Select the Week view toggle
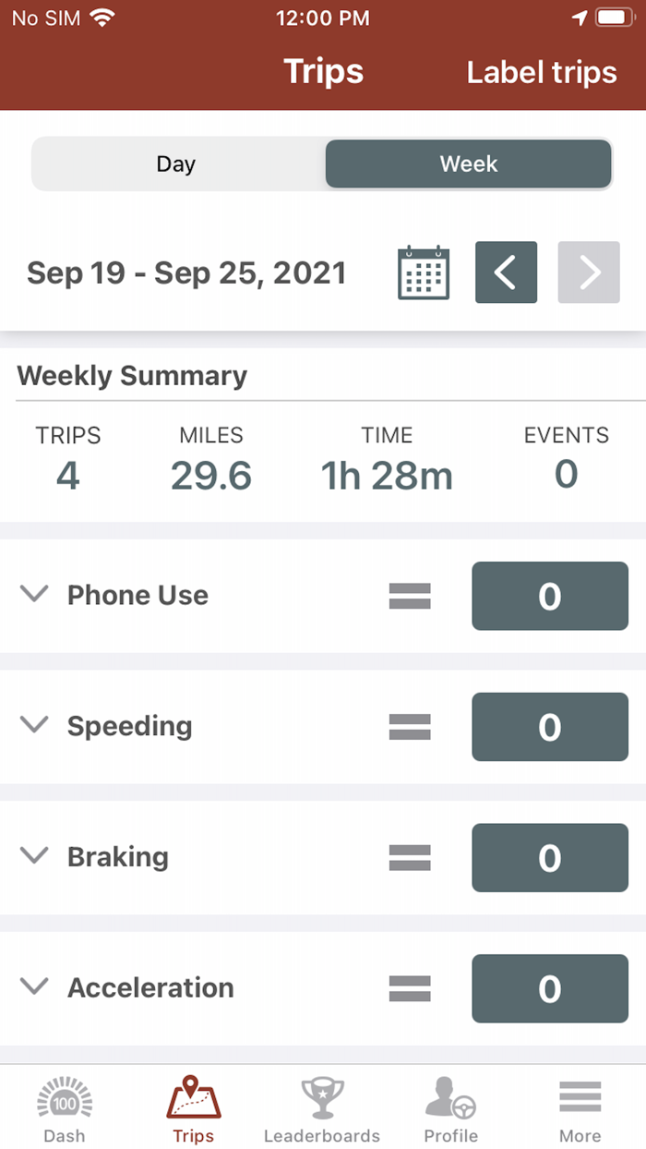Image resolution: width=646 pixels, height=1149 pixels. pos(468,163)
